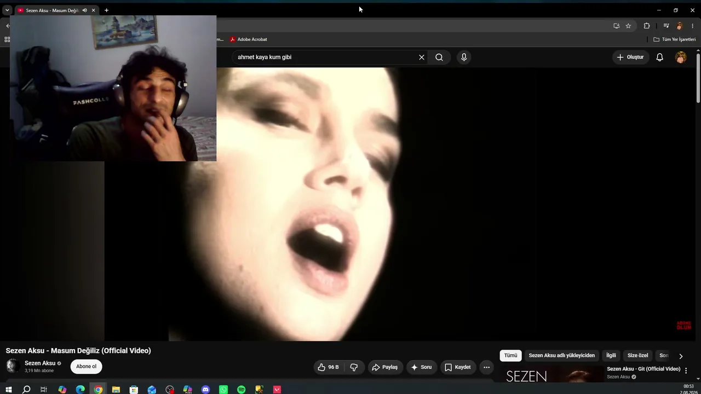Screen dimensions: 701x394
Task: Open the Adobe Acrobat bookmark
Action: tap(249, 39)
